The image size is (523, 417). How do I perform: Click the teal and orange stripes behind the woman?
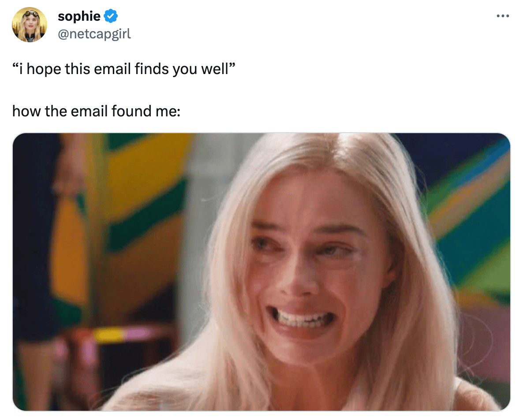(474, 207)
